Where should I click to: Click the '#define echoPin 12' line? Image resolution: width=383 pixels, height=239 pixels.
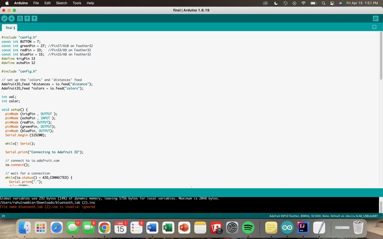(x=19, y=63)
